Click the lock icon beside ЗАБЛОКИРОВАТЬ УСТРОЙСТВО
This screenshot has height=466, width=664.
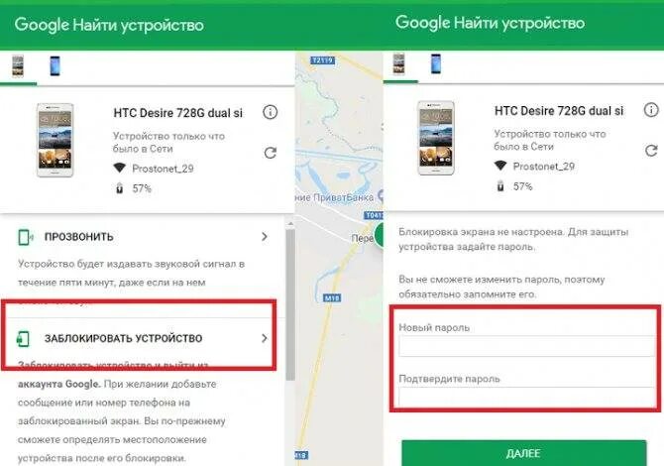coord(23,338)
